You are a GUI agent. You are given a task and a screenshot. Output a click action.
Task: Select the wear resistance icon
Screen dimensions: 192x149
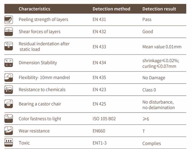[9, 131]
